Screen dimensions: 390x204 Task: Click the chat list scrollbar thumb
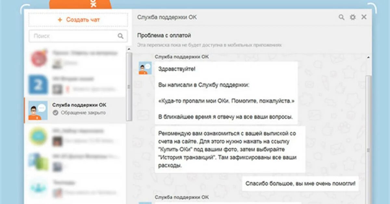(129, 86)
